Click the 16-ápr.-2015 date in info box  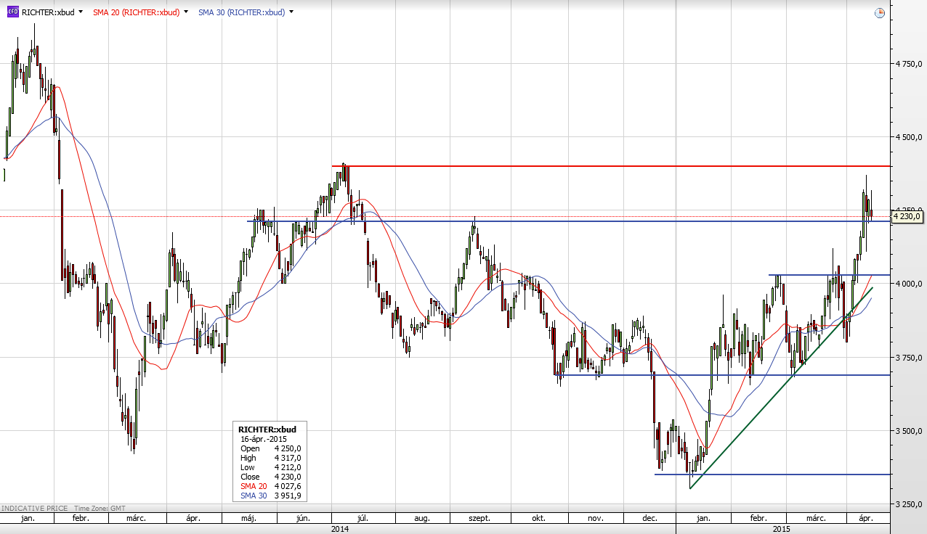pos(262,439)
